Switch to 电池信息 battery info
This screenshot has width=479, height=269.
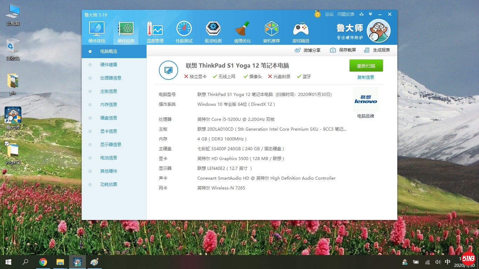(108, 158)
